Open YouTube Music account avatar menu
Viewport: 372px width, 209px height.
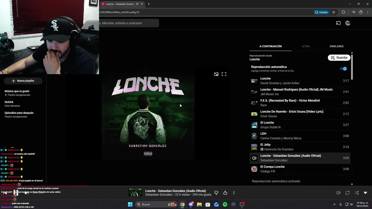pyautogui.click(x=348, y=23)
